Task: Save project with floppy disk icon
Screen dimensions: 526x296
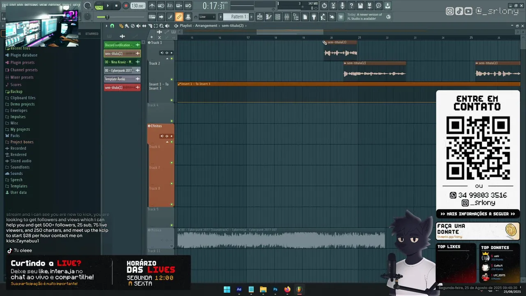Action: [360, 6]
